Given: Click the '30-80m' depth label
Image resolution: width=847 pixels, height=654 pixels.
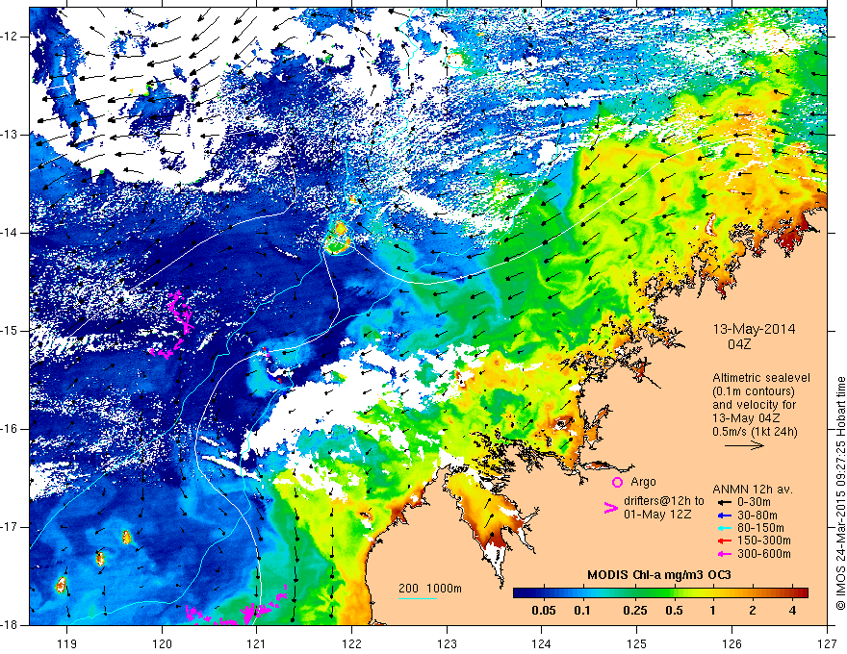Looking at the screenshot, I should pos(757,516).
